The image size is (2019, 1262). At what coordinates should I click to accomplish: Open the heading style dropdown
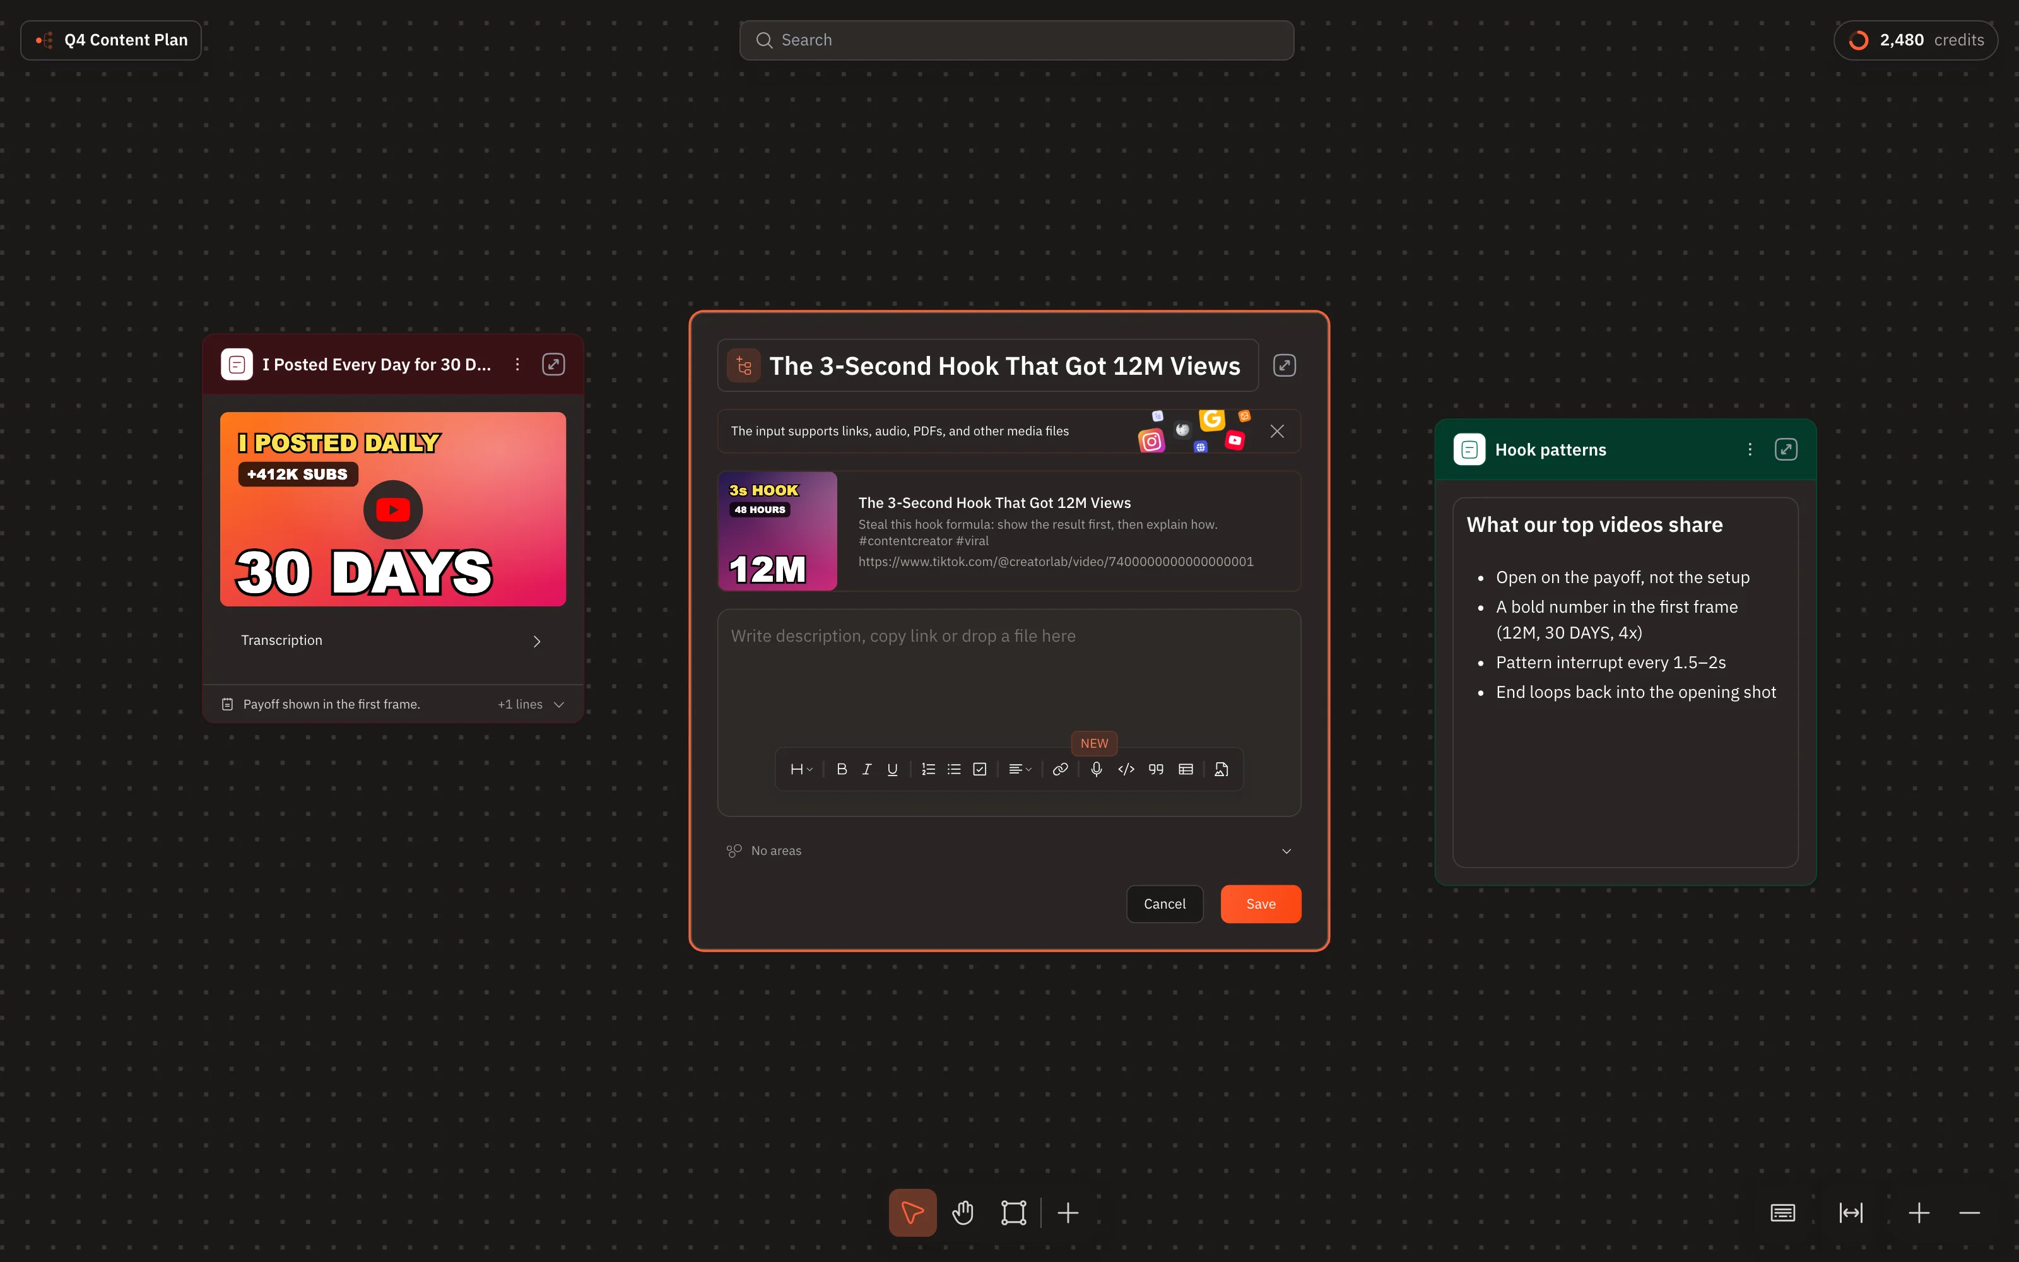[801, 770]
